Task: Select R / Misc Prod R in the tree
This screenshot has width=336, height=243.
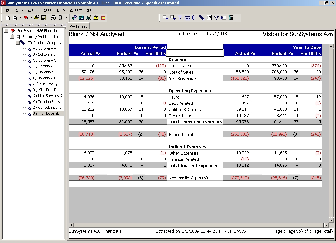Action: (45, 90)
